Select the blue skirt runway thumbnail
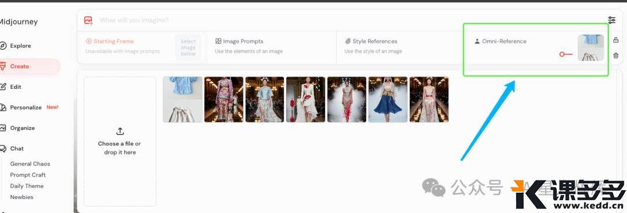 click(x=388, y=99)
